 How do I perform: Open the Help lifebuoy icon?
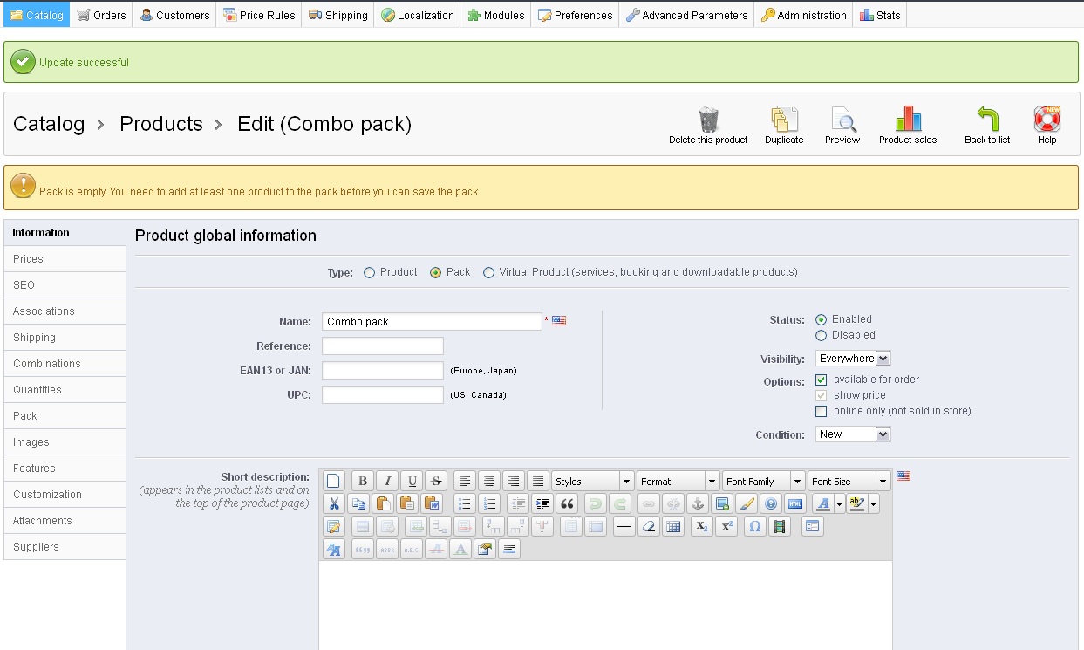coord(1047,120)
